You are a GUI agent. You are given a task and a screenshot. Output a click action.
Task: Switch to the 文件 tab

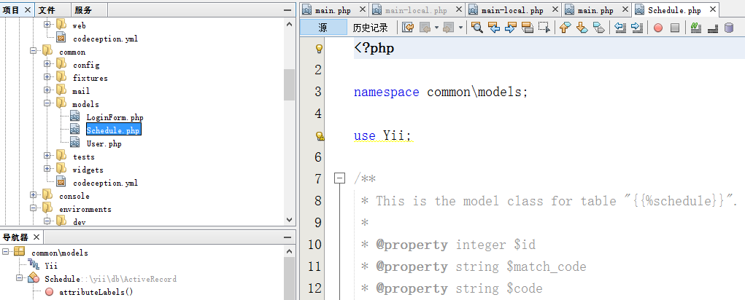47,9
